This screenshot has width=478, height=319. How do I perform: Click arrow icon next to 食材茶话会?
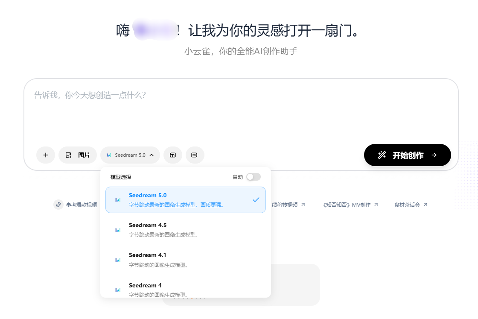click(426, 205)
